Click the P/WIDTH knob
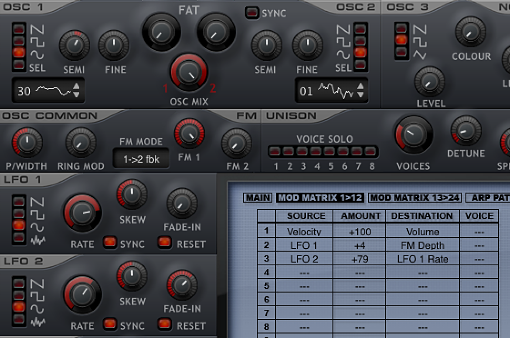Viewport: 510px width, 338px height. tap(27, 142)
